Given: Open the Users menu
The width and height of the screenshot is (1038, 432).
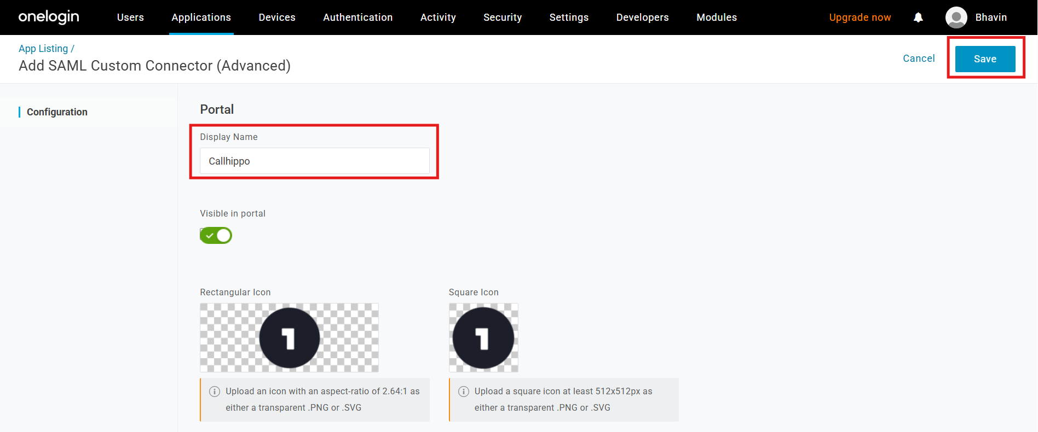Looking at the screenshot, I should [130, 17].
